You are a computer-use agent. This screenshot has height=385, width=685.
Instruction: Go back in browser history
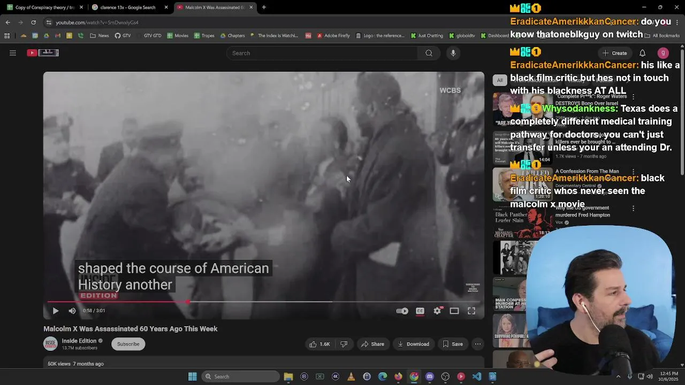[x=8, y=22]
